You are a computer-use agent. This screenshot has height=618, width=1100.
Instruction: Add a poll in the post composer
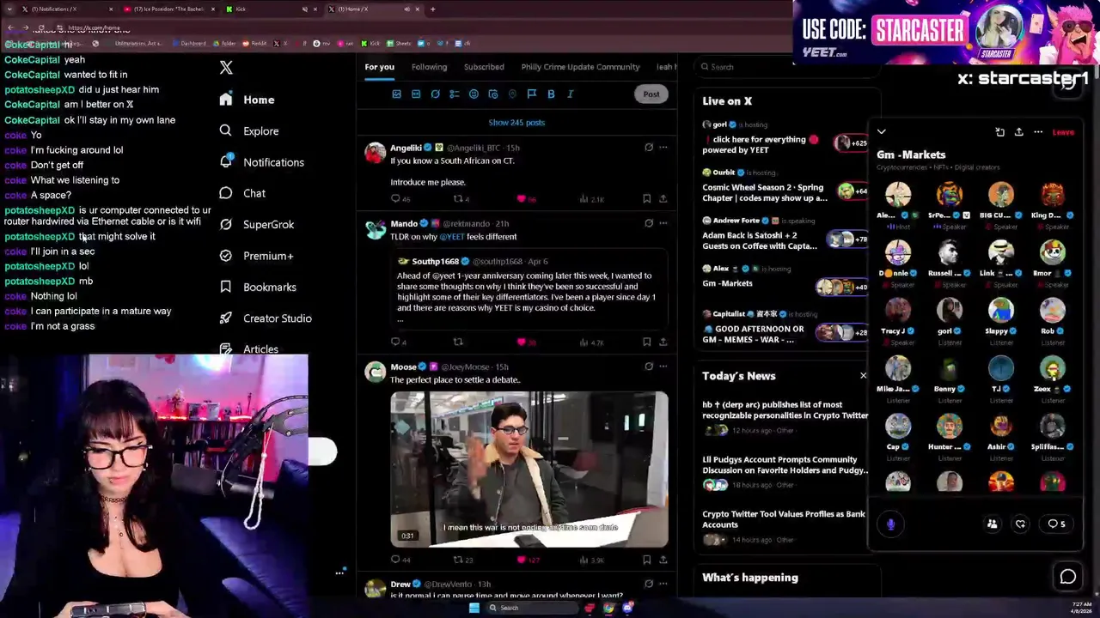point(455,94)
